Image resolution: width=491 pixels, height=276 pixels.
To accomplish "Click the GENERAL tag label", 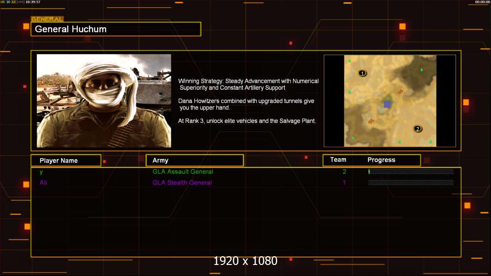I will [47, 19].
